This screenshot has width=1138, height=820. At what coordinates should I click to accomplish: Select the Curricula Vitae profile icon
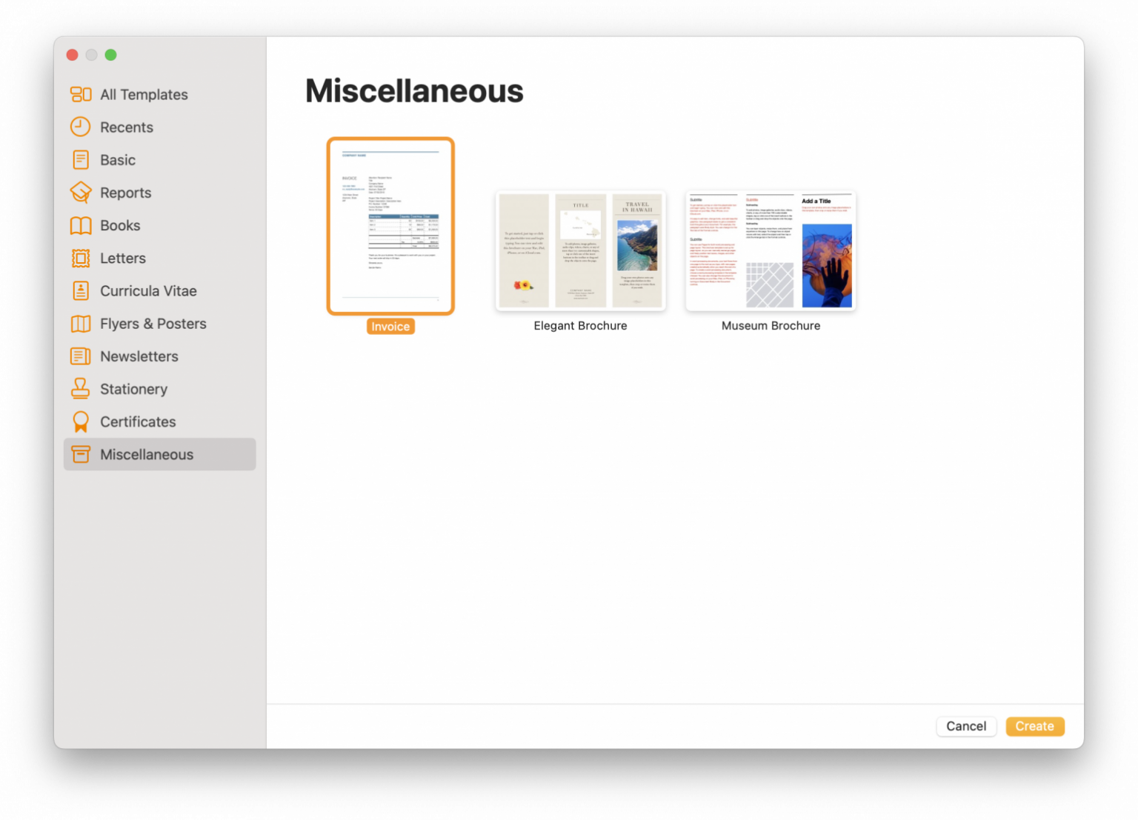tap(80, 290)
